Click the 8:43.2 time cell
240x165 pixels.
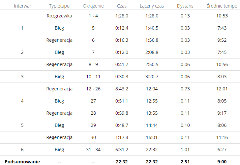(122, 89)
